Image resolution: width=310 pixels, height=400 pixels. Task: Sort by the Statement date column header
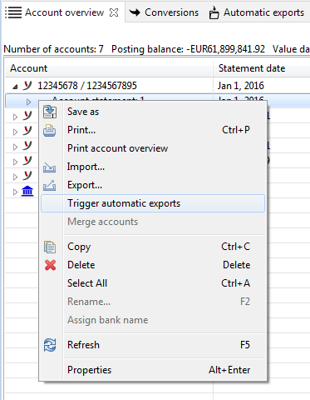coord(252,68)
